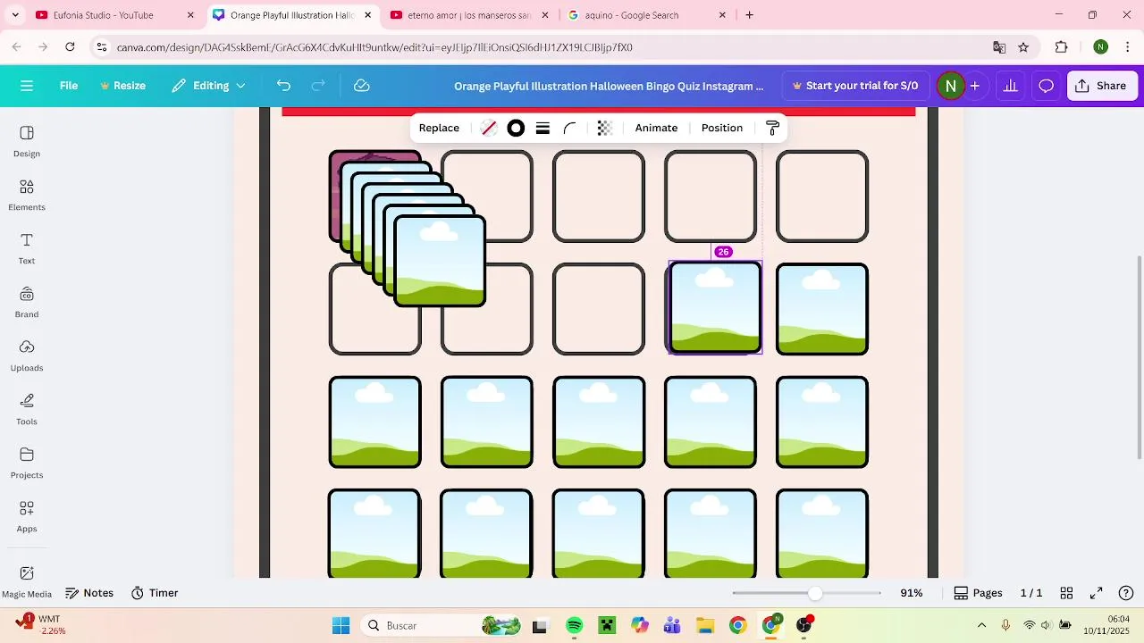
Task: Click the border color (no color) icon
Action: pos(489,128)
